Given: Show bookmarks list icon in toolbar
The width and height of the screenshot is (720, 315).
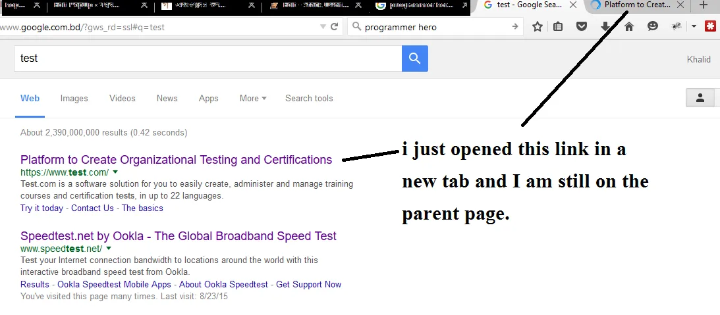Looking at the screenshot, I should pyautogui.click(x=558, y=26).
